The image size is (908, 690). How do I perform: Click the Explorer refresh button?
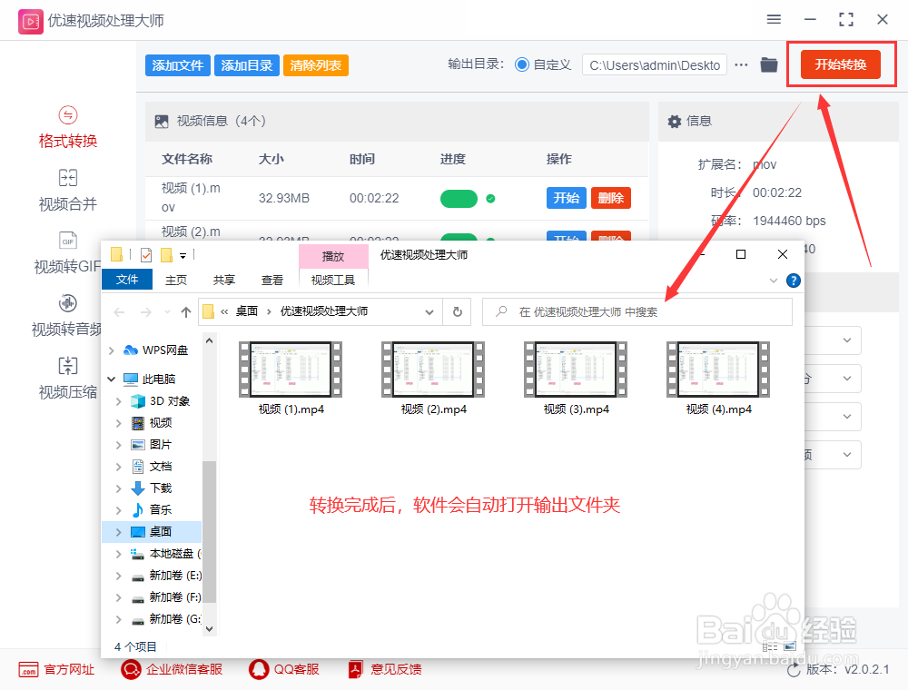[458, 312]
